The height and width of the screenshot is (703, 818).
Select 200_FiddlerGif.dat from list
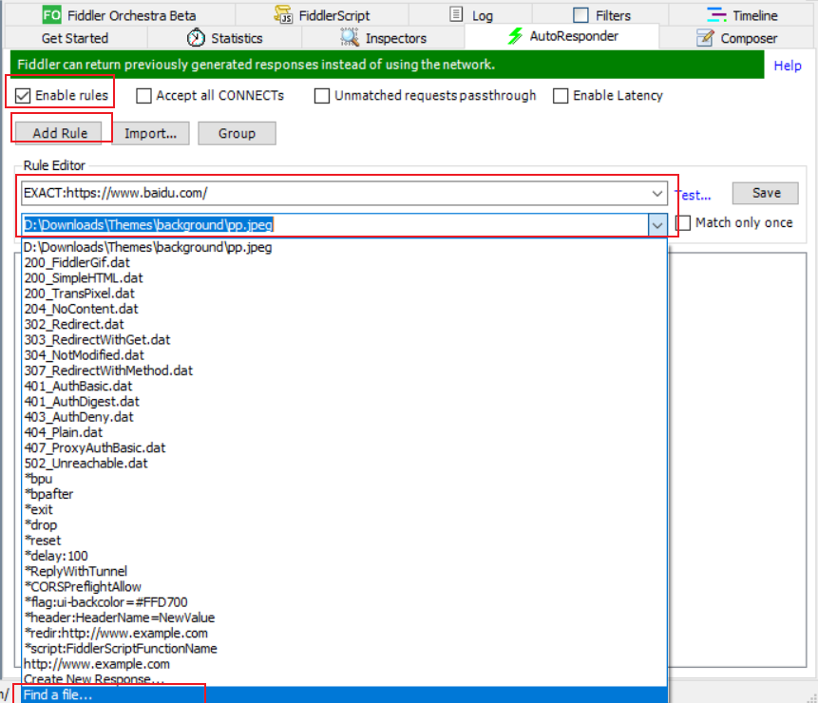pyautogui.click(x=344, y=262)
